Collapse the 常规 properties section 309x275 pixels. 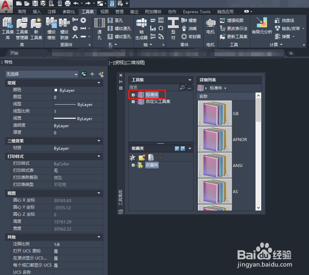99,83
